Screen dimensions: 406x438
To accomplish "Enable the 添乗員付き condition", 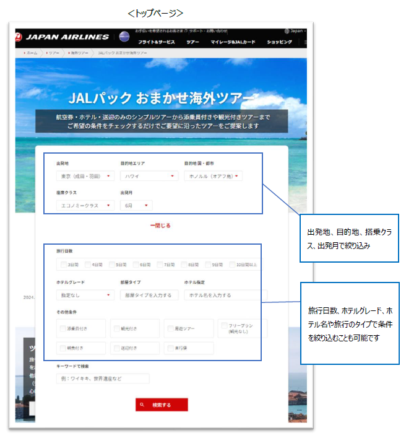I will pyautogui.click(x=63, y=328).
